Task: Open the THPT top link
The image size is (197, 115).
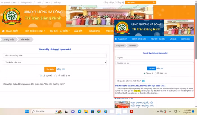Action: click(x=39, y=3)
